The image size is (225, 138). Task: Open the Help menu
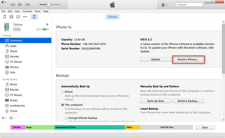click(46, 11)
